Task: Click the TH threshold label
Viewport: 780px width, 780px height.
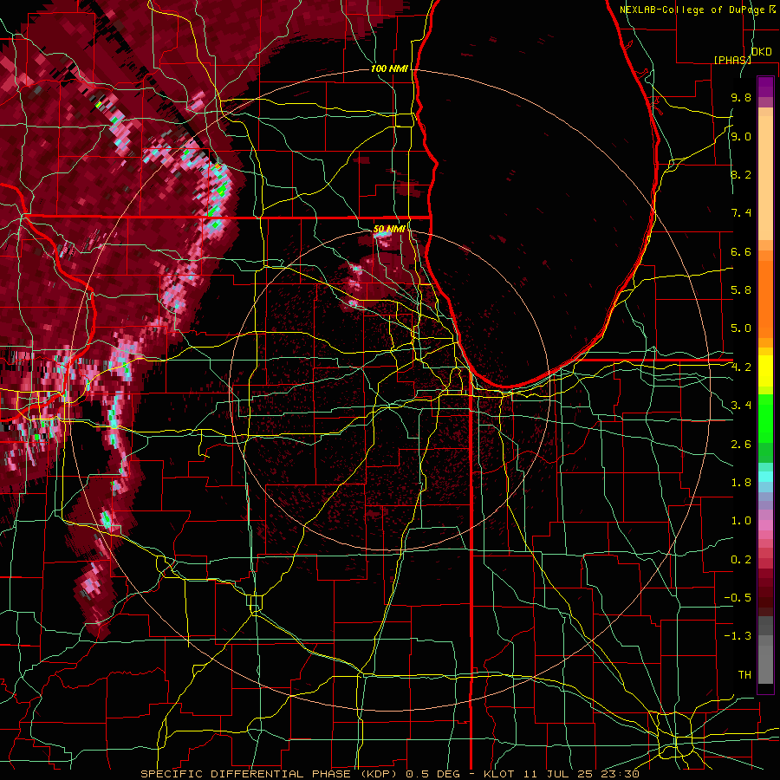Action: click(x=744, y=675)
